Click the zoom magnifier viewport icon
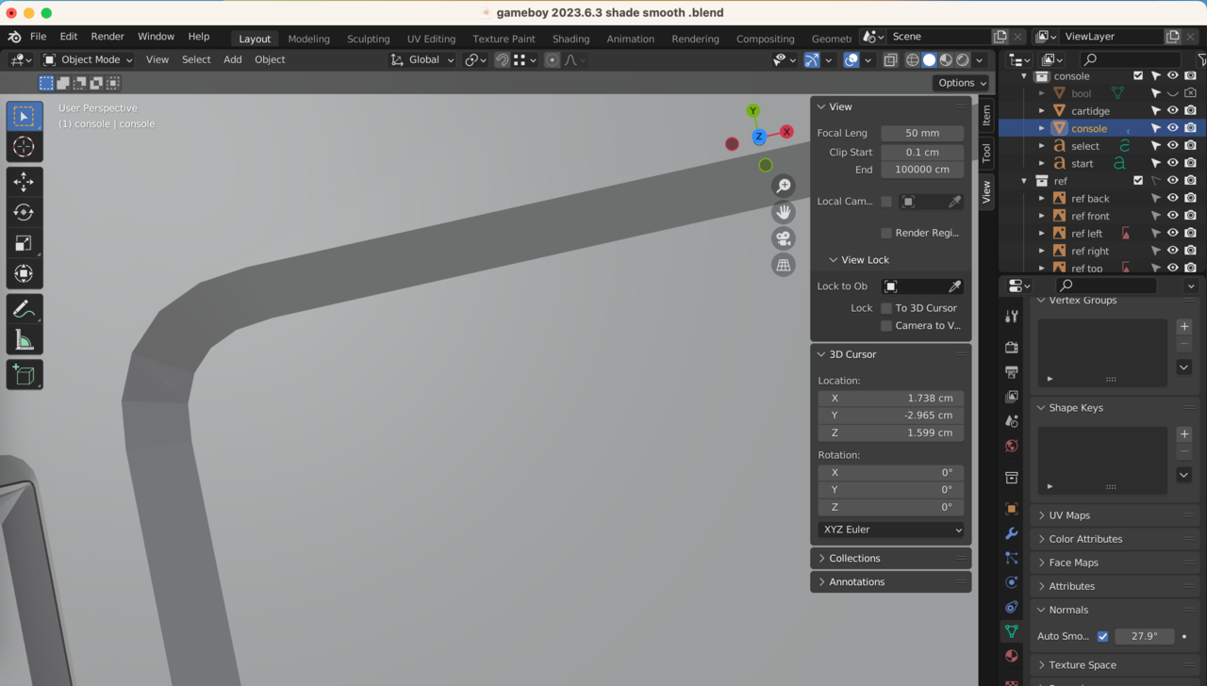This screenshot has height=686, width=1207. (783, 186)
